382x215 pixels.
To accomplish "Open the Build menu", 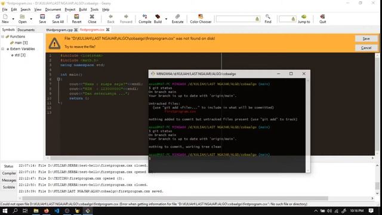I will click(x=83, y=10).
